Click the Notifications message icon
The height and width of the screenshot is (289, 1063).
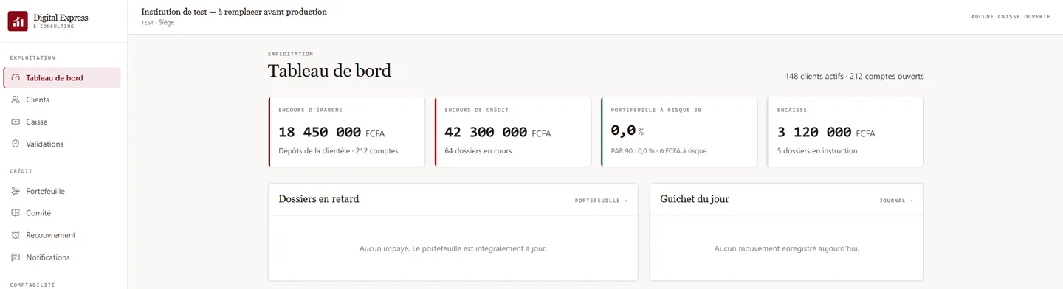click(16, 257)
